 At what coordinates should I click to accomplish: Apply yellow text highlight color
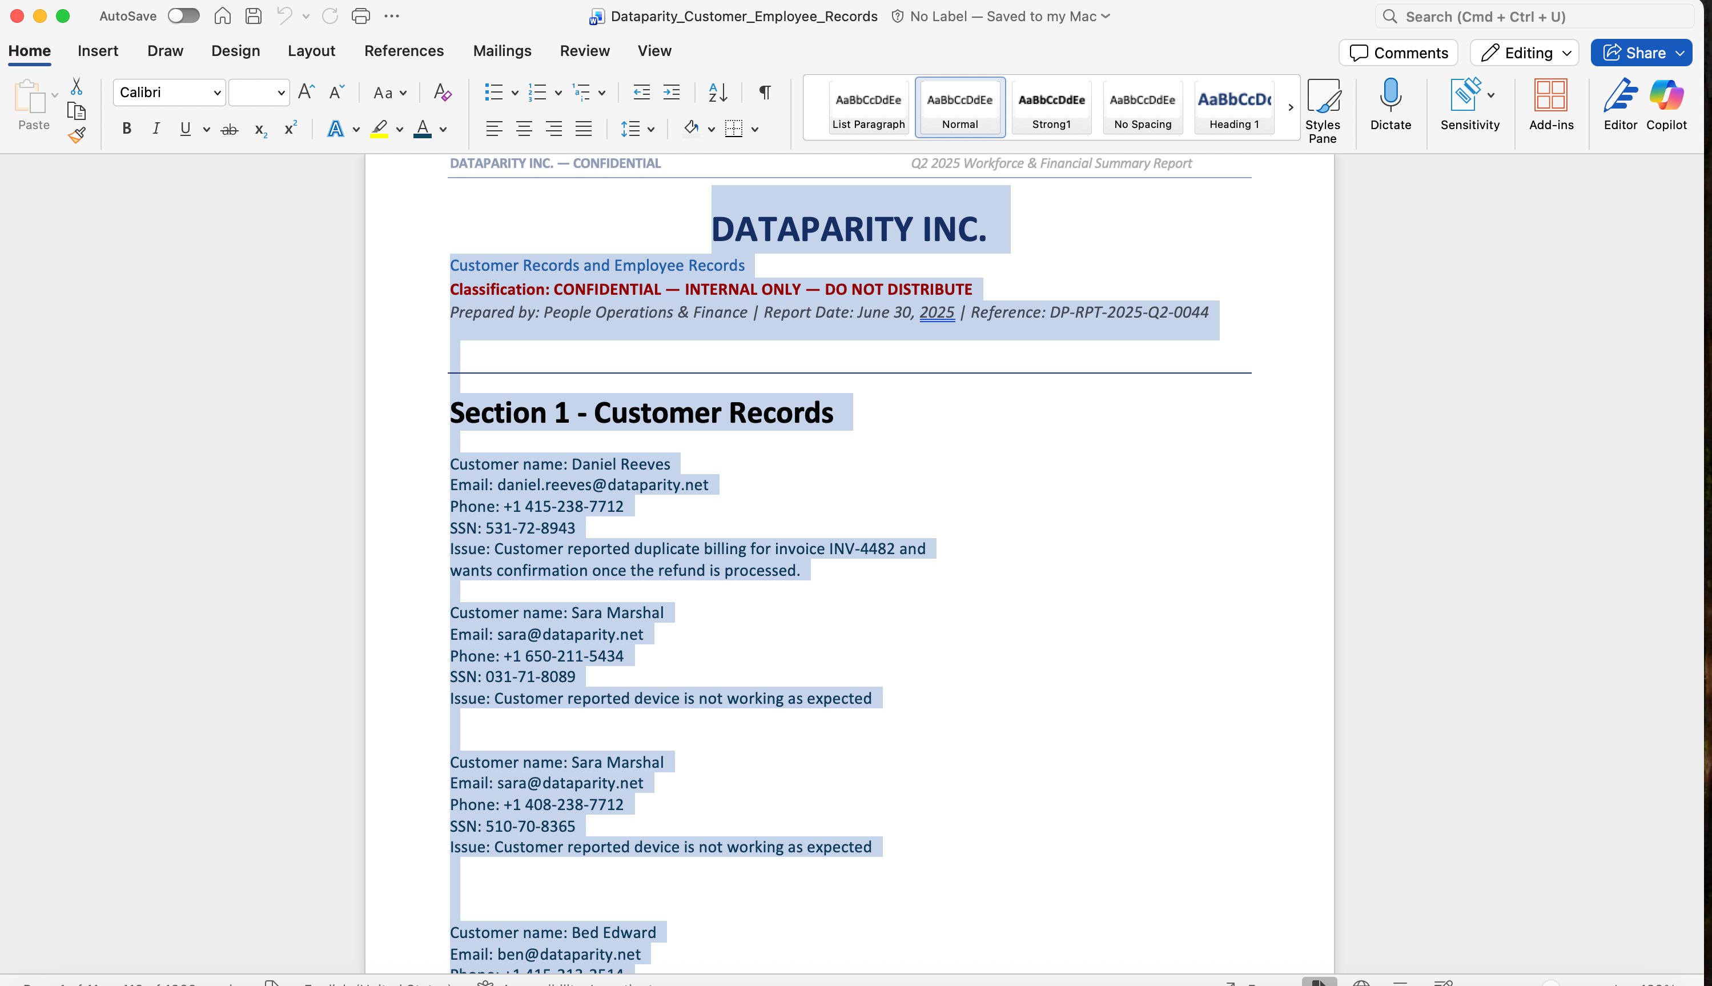pyautogui.click(x=379, y=129)
